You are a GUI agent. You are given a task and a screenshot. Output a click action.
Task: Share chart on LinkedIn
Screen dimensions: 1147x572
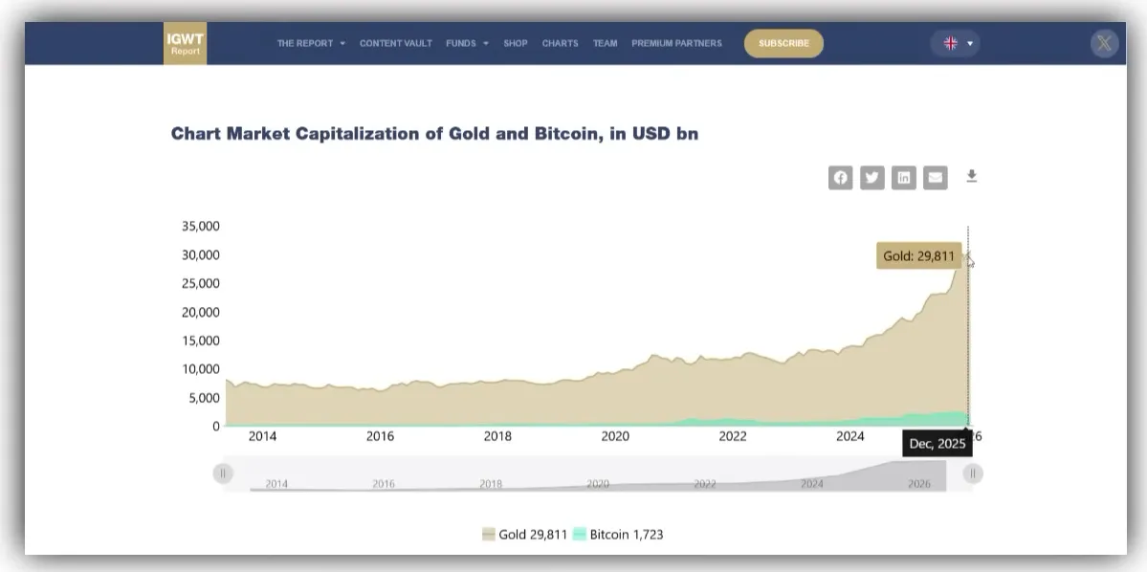(904, 177)
